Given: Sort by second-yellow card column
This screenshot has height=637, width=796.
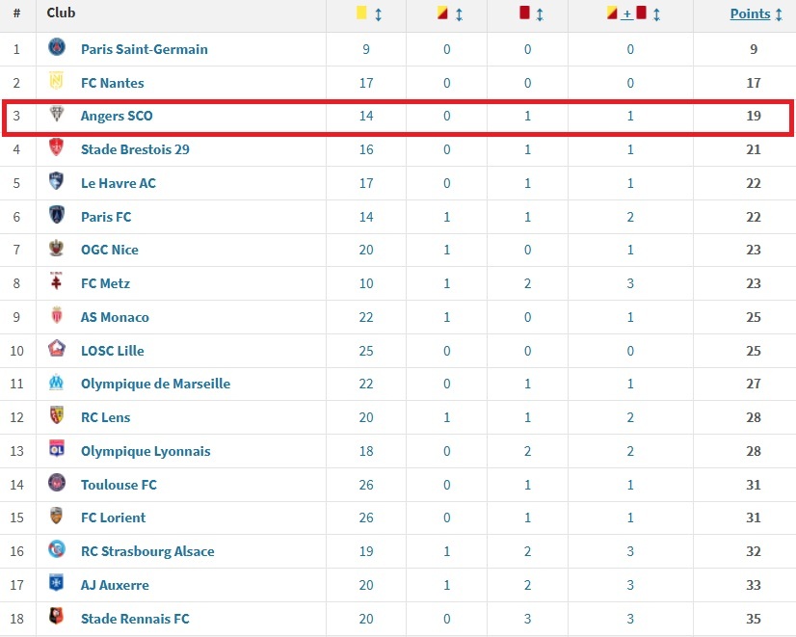Looking at the screenshot, I should (459, 14).
